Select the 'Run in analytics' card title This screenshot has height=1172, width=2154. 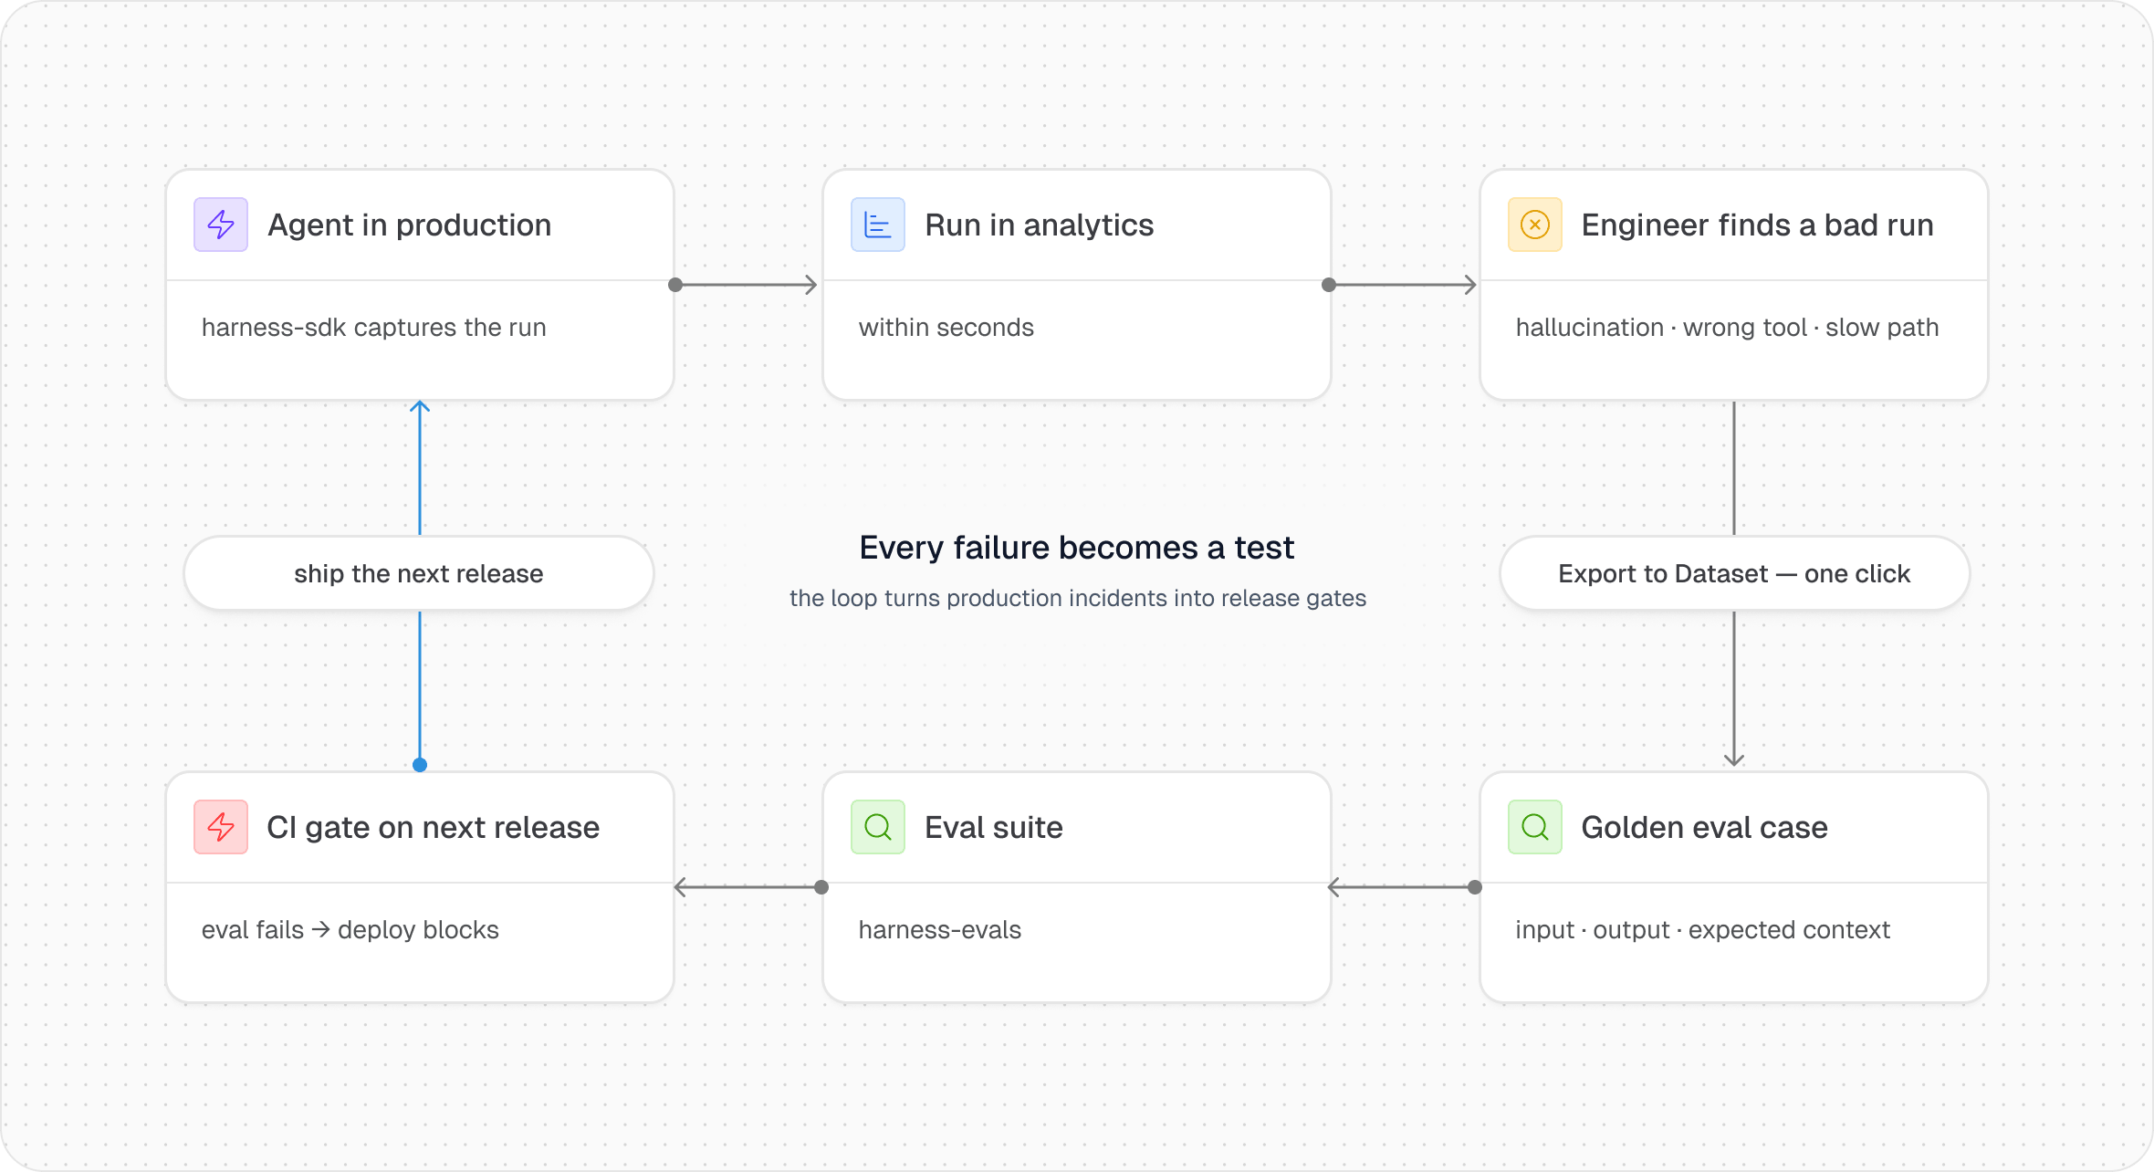point(1040,225)
